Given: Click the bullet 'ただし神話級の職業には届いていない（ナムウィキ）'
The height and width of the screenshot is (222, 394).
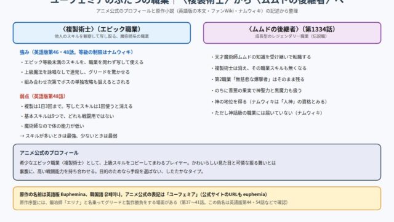Looking at the screenshot, I should pyautogui.click(x=267, y=113).
